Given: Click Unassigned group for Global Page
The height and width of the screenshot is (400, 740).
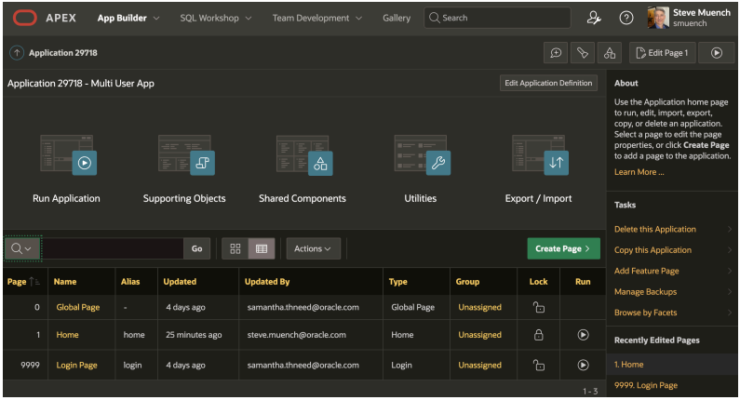Looking at the screenshot, I should [x=479, y=307].
